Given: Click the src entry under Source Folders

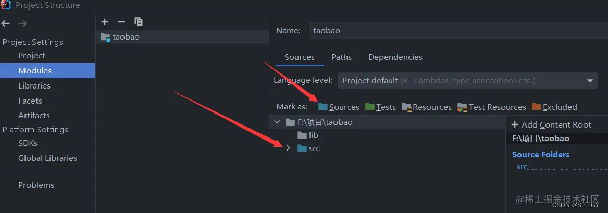Looking at the screenshot, I should (523, 167).
